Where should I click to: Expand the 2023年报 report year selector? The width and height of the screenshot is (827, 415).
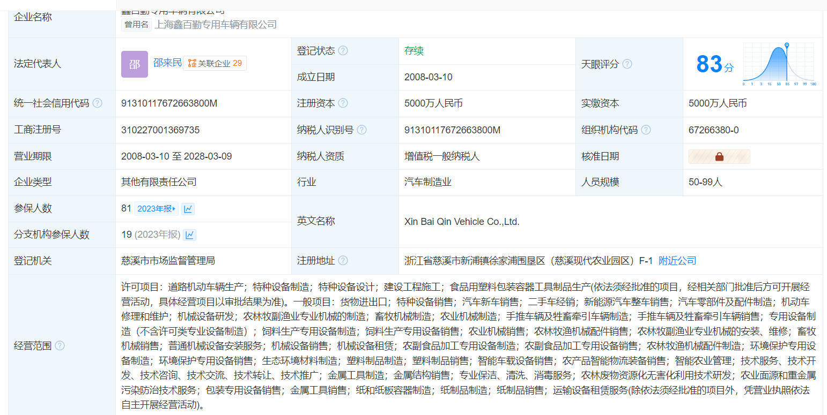(156, 209)
